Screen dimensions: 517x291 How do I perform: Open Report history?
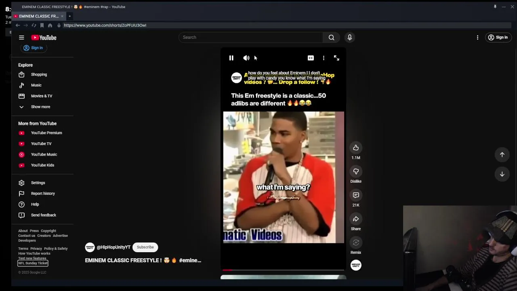tap(42, 194)
